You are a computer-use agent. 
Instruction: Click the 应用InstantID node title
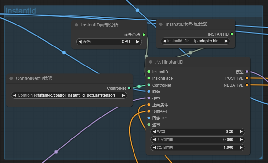pyautogui.click(x=169, y=62)
